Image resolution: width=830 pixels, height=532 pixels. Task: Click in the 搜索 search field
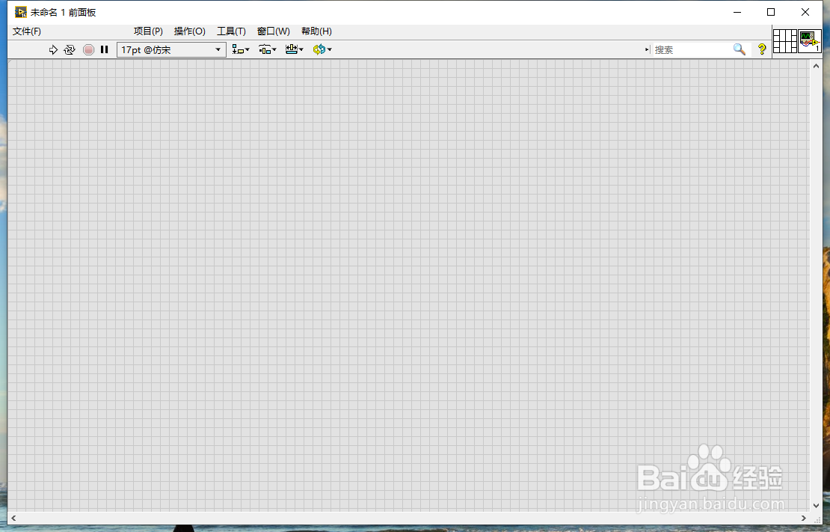pyautogui.click(x=691, y=50)
